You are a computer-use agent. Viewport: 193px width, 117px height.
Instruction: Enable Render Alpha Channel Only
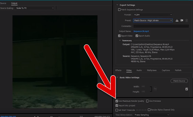(x=149, y=110)
